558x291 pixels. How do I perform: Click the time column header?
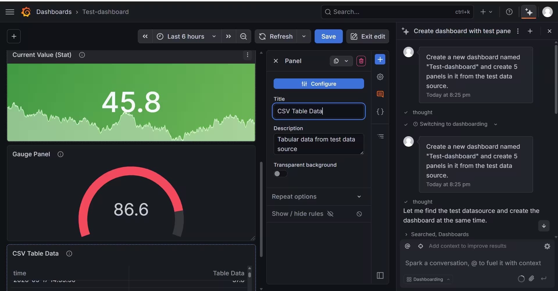point(19,273)
